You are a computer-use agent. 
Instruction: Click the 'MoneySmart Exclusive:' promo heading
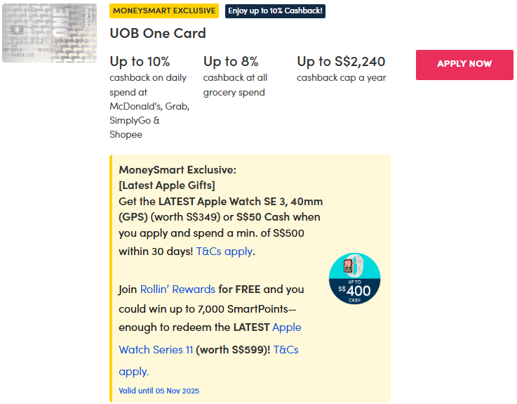point(177,170)
